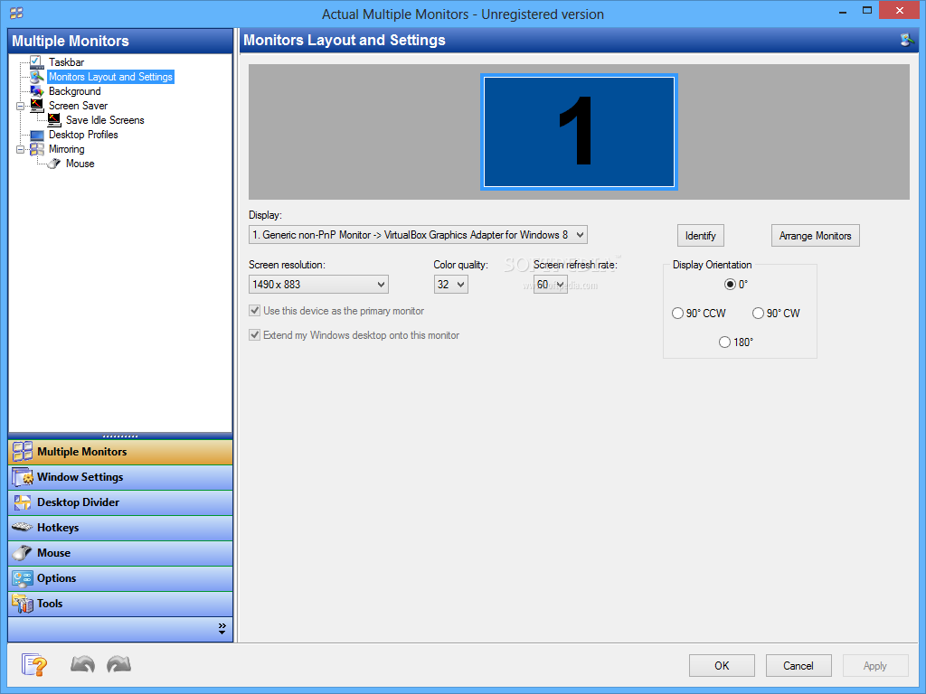
Task: Click the redo arrow icon
Action: tap(118, 664)
